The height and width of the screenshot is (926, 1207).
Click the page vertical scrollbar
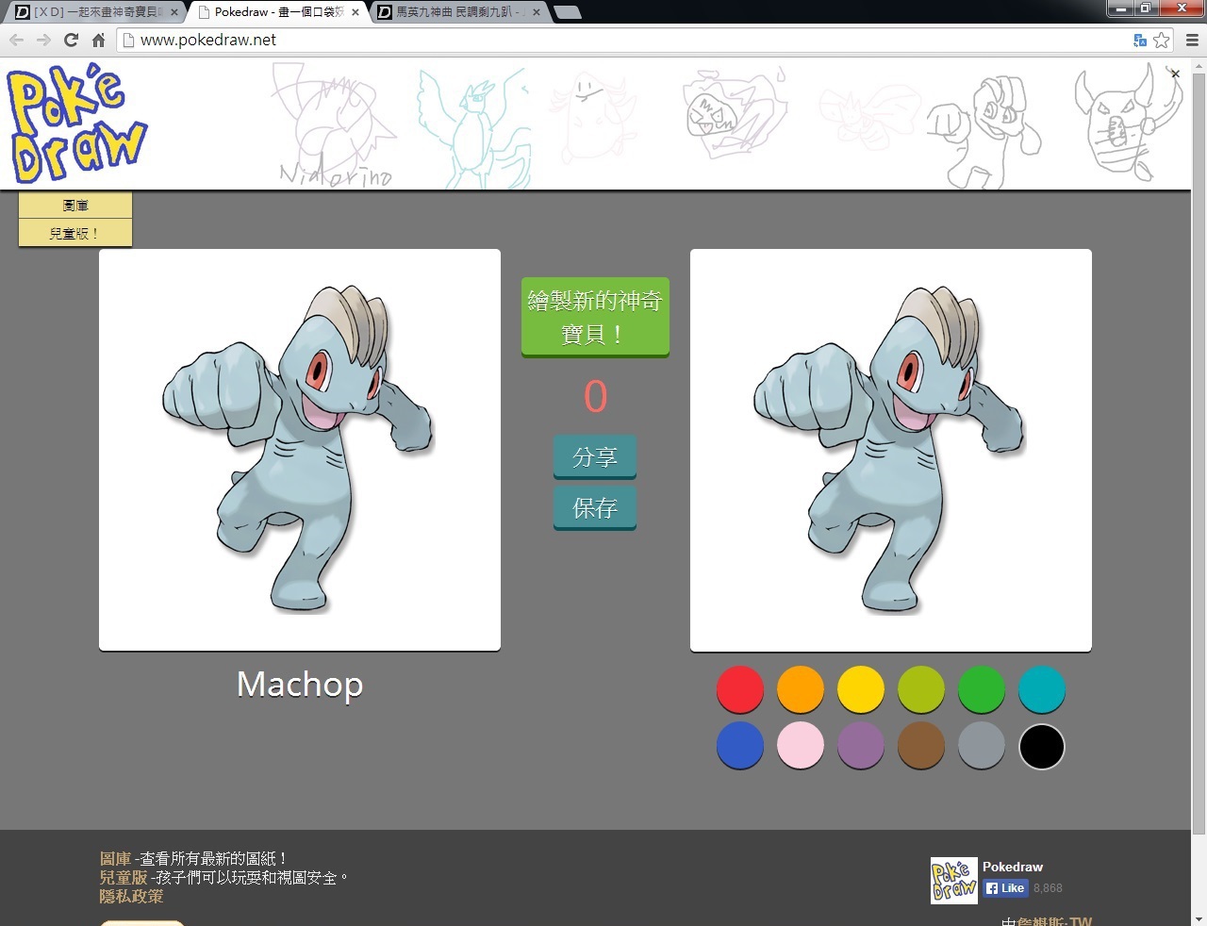(1199, 453)
